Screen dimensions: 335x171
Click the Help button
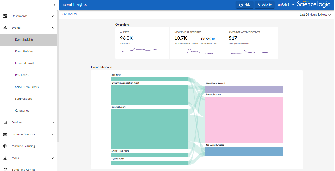(244, 4)
